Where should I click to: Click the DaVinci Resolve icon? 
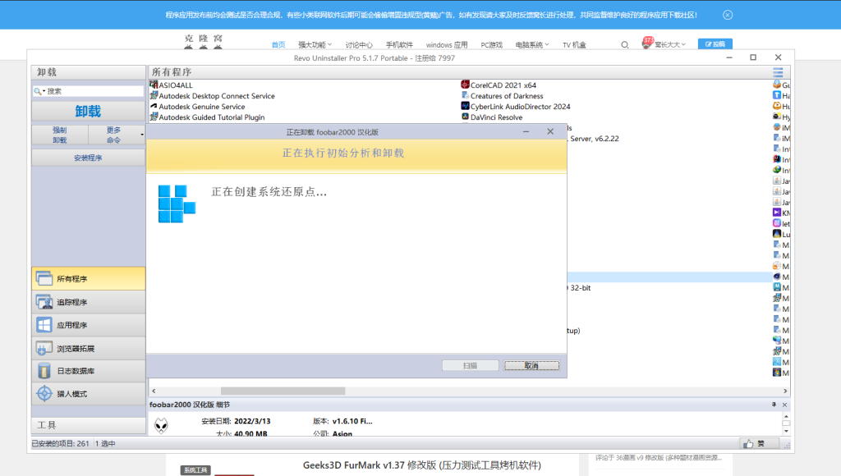465,117
